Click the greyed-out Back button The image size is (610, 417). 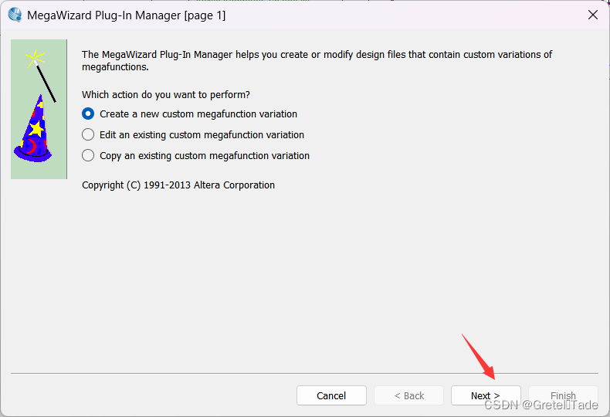click(409, 395)
